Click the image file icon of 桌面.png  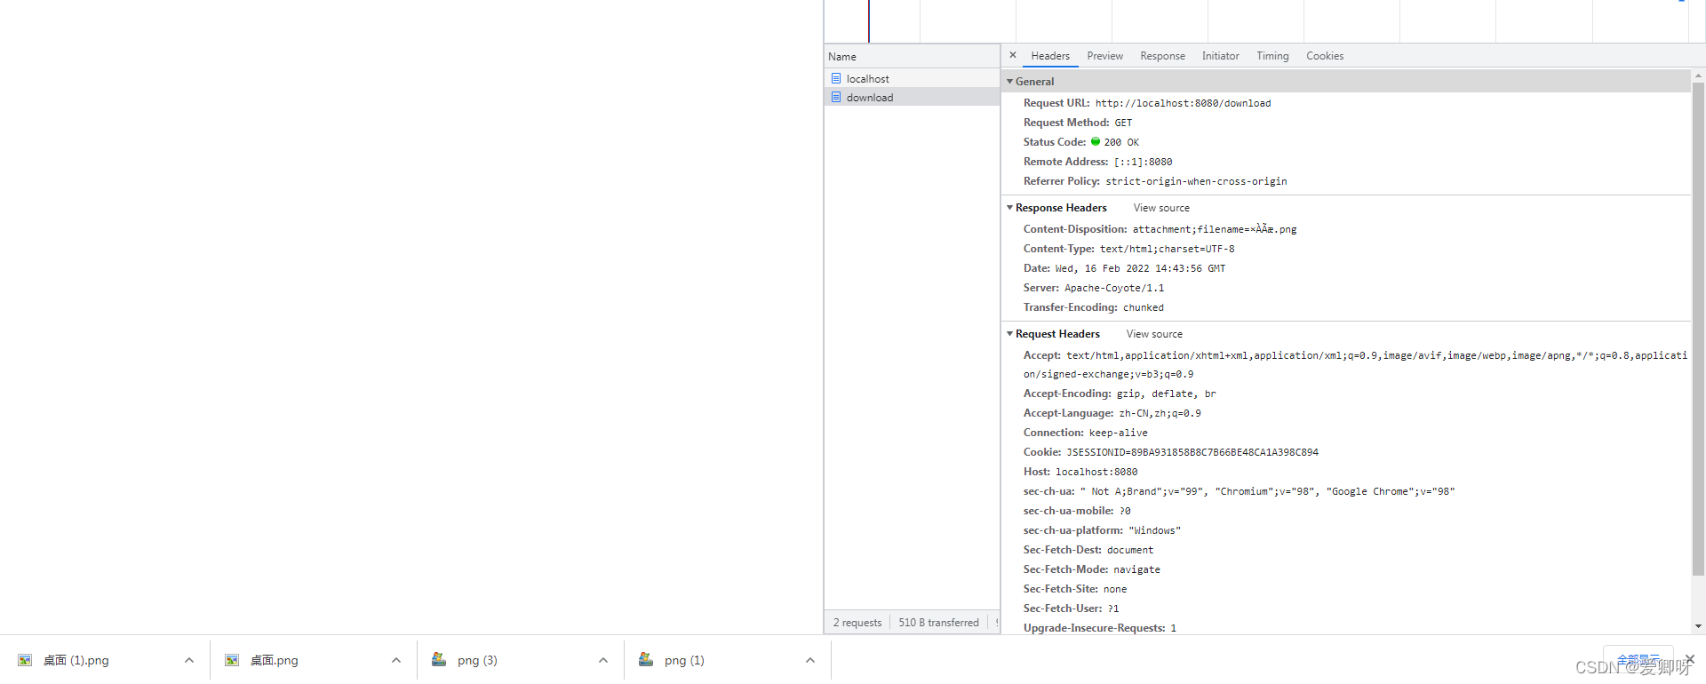coord(232,660)
